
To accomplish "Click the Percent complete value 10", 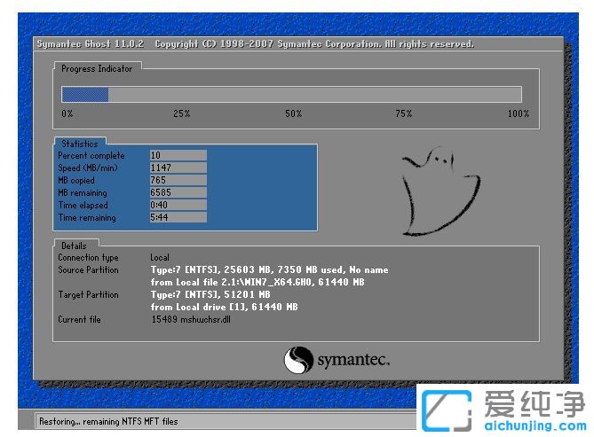I will [178, 155].
